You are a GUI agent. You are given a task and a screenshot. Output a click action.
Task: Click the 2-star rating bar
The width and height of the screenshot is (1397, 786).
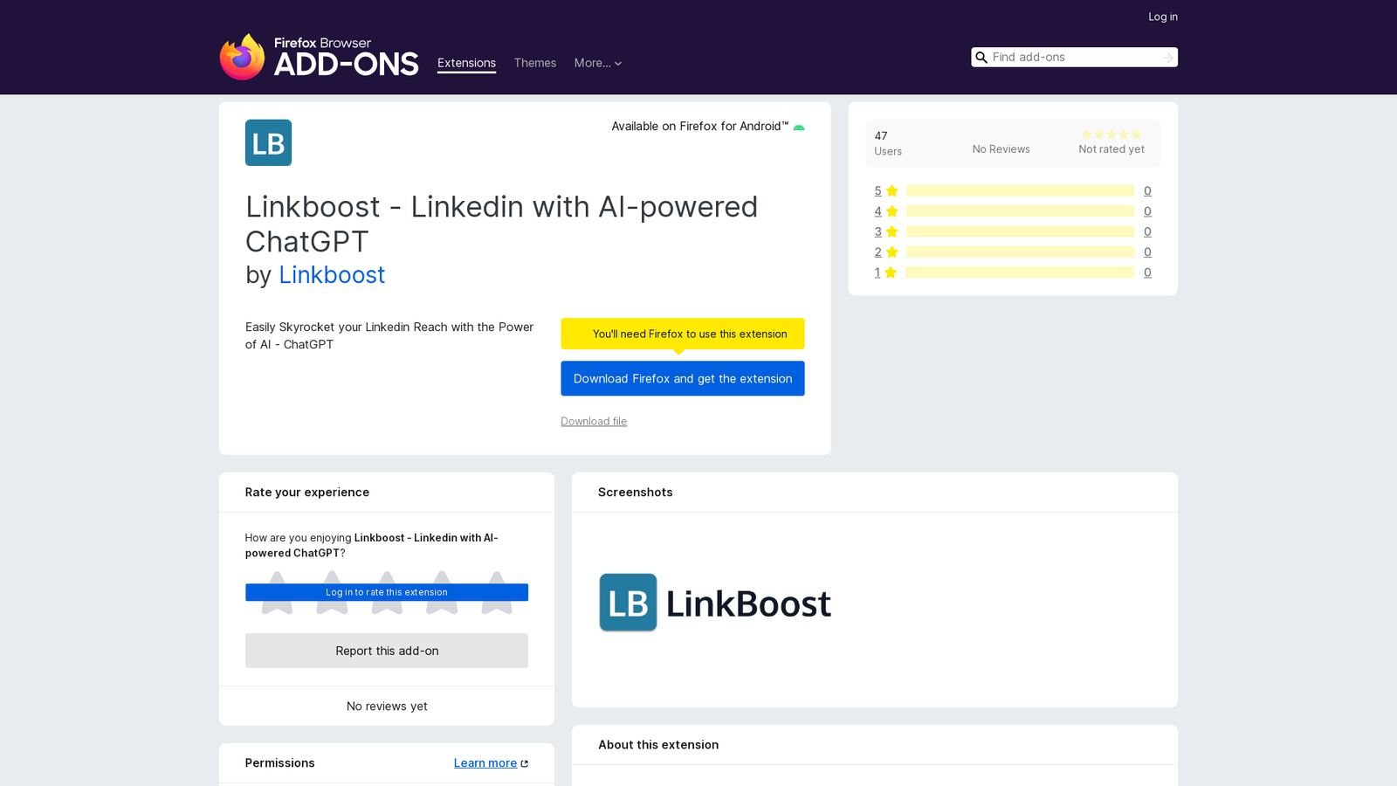[x=1020, y=252]
